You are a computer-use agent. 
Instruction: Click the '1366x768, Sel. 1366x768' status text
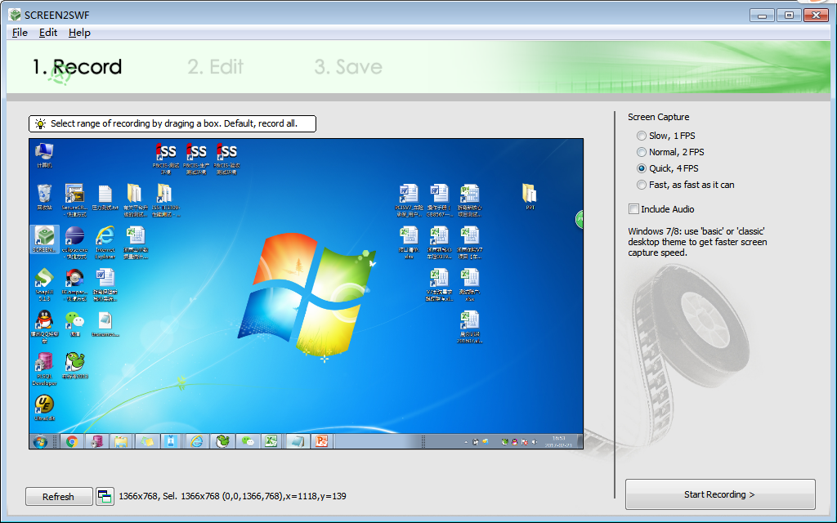232,496
